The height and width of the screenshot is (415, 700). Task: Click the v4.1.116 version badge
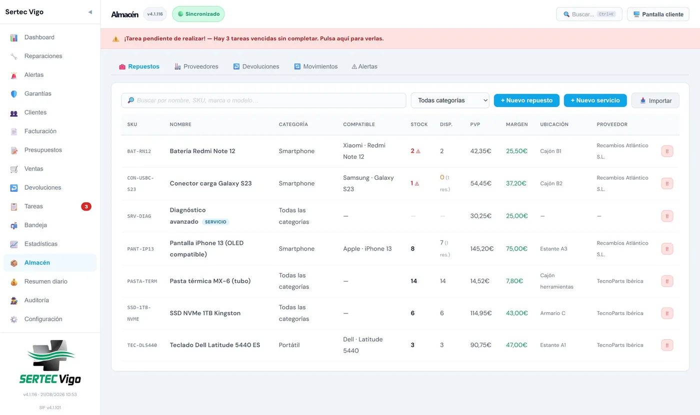point(155,14)
